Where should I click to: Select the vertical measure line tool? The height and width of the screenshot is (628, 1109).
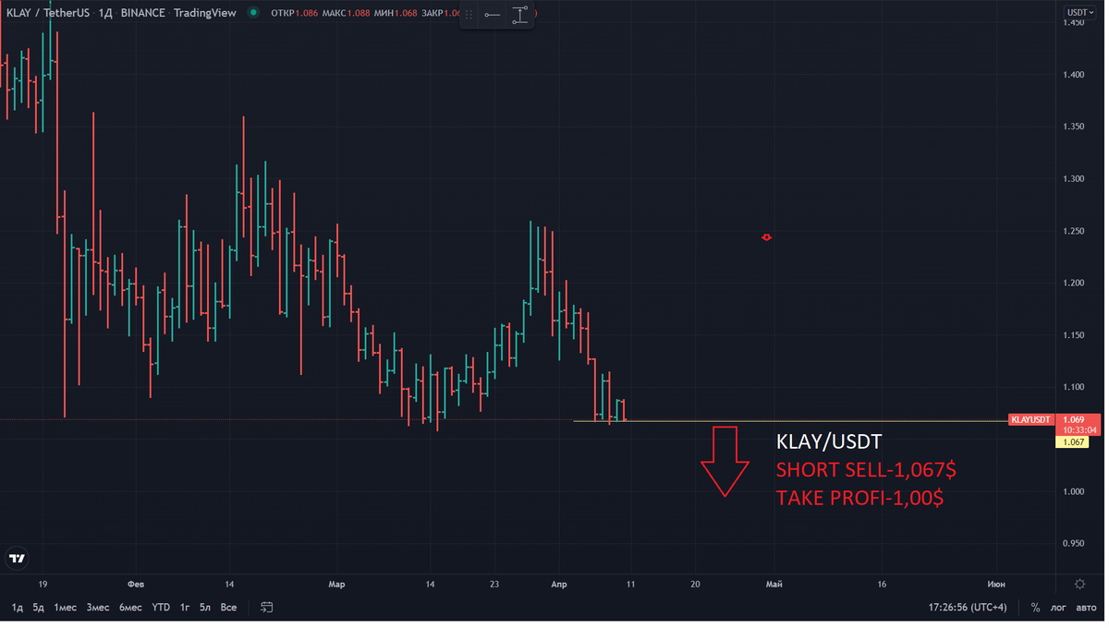click(x=520, y=15)
